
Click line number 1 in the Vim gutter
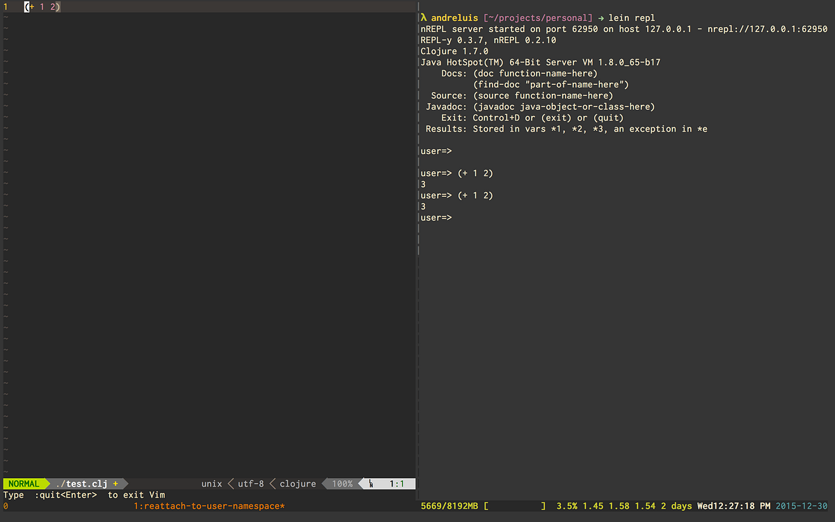coord(6,6)
